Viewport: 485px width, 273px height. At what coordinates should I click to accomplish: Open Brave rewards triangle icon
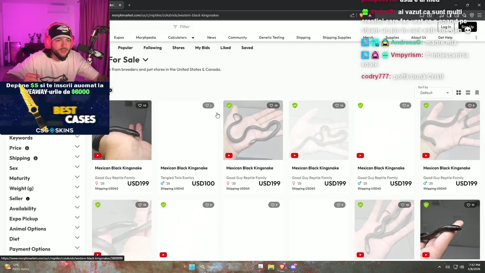pos(370,15)
